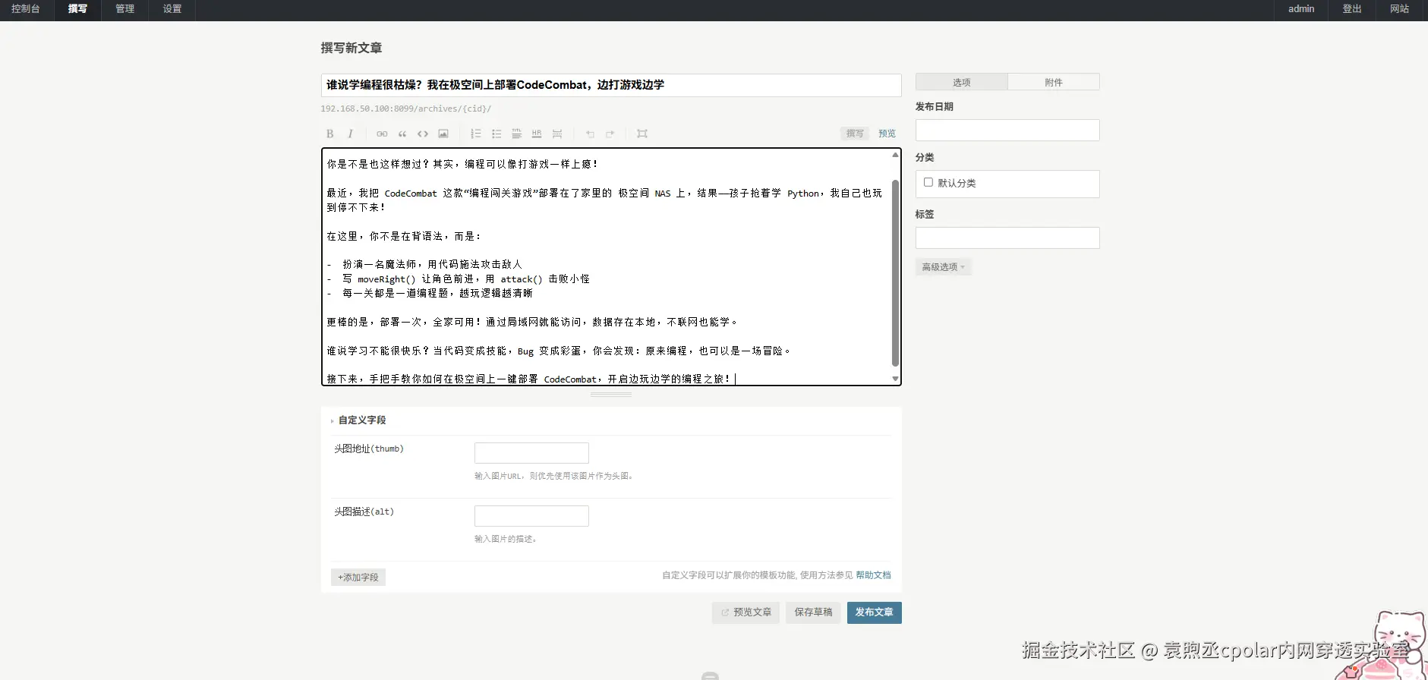Collapse the 自定义字段 custom fields section
The width and height of the screenshot is (1428, 680).
coord(361,420)
